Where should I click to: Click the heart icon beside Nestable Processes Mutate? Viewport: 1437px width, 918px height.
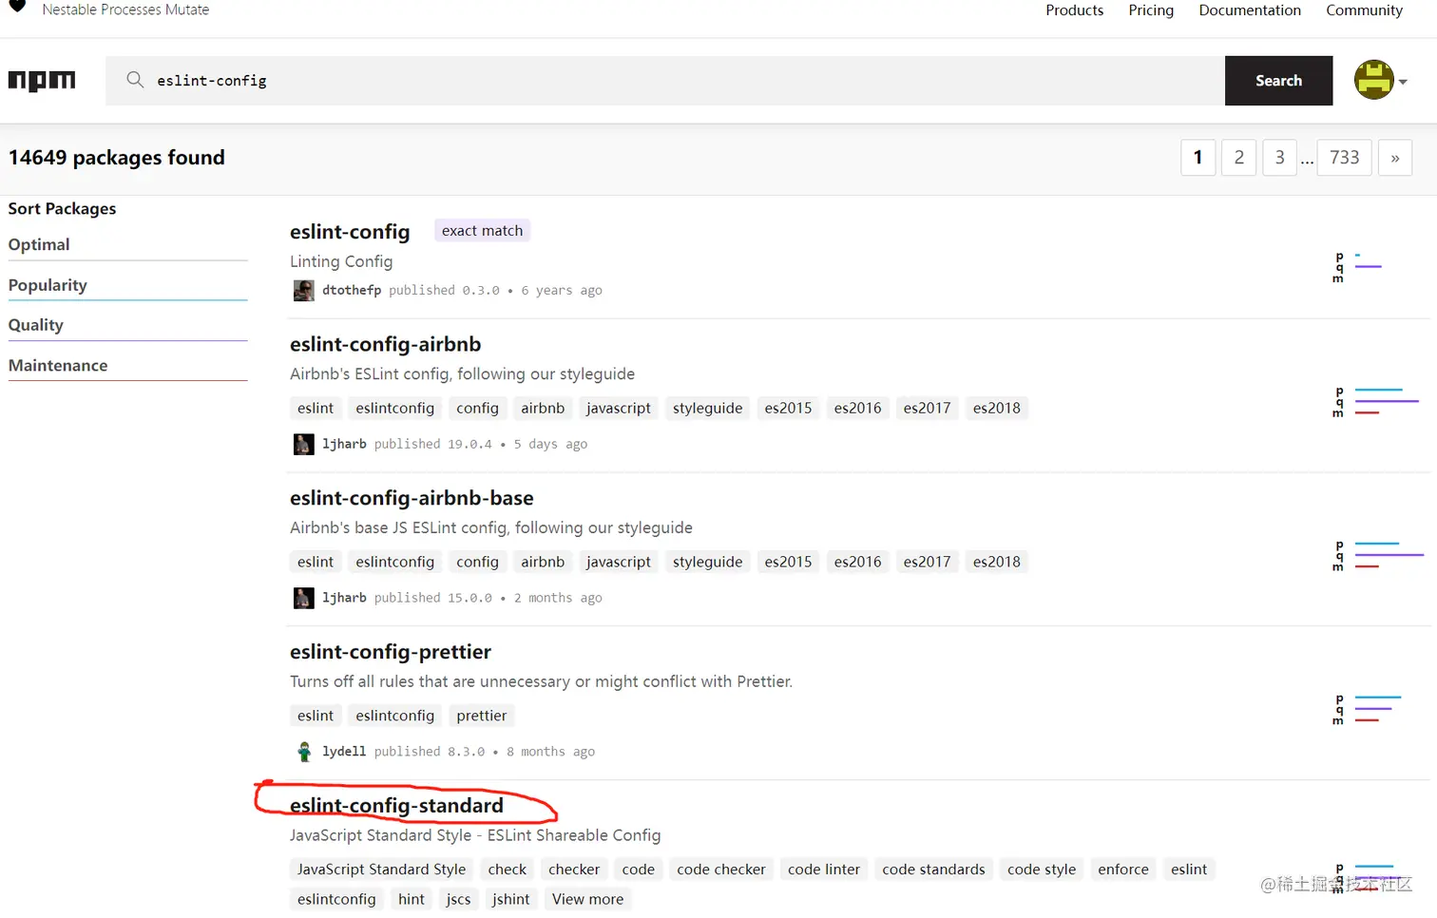[17, 7]
